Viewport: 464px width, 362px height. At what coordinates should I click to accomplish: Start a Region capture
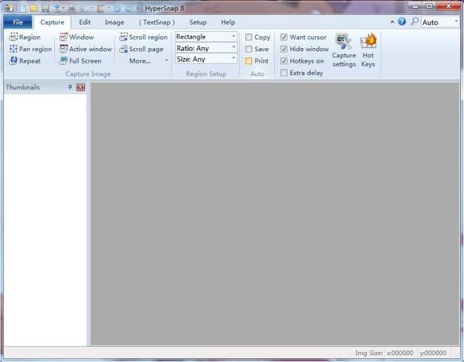[25, 37]
